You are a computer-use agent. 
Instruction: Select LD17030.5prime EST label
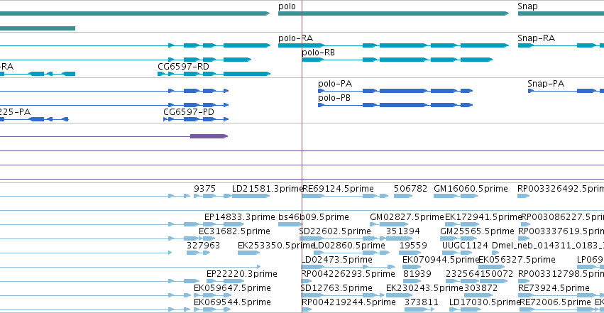(485, 302)
